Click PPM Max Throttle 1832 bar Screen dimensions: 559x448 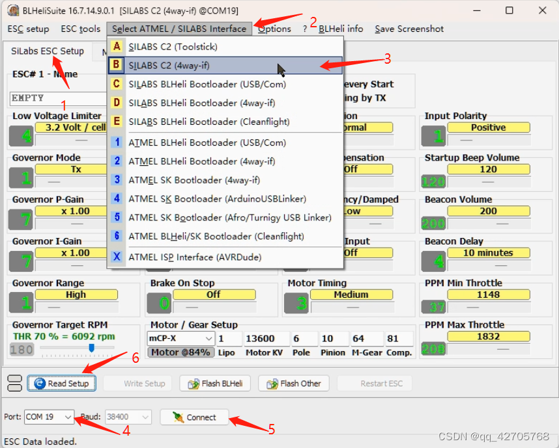click(x=489, y=336)
